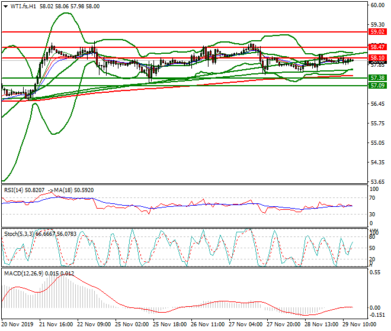391x331 pixels.
Task: Click the MACD scale value -0.151
Action: coord(377,315)
